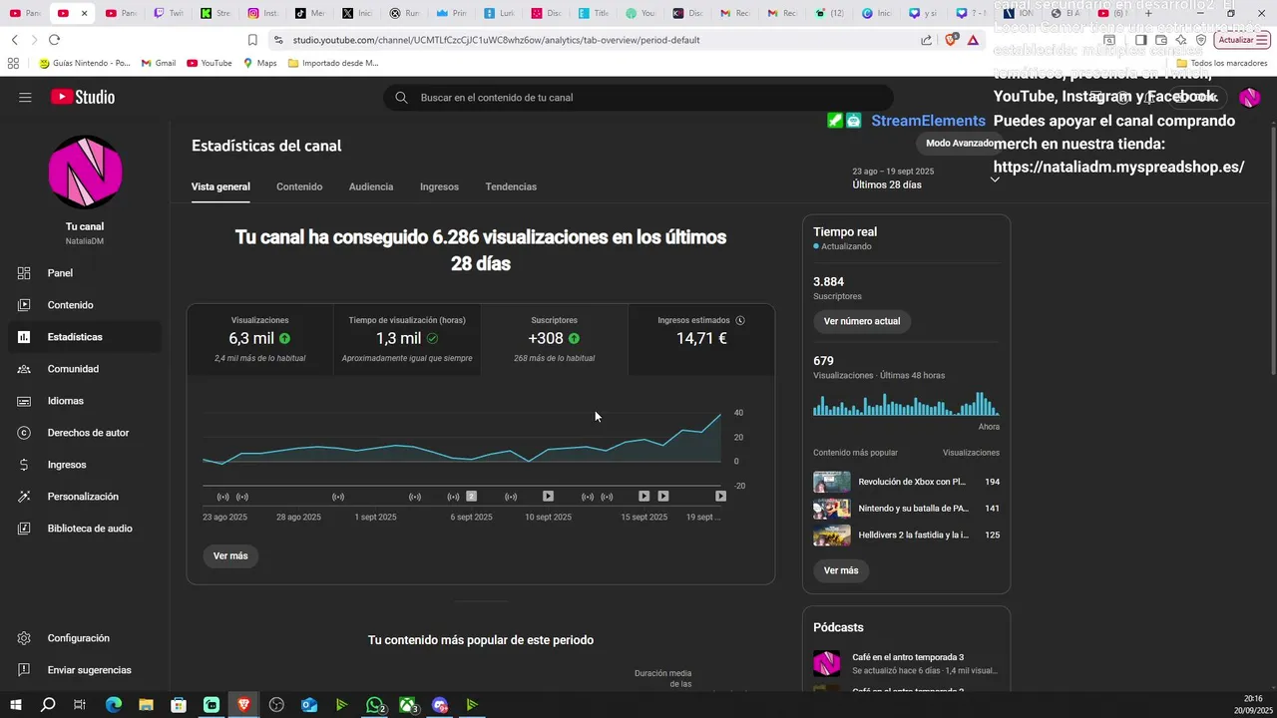Screen dimensions: 1277x718
Task: Click the Modo Avanzado button
Action: 960,143
